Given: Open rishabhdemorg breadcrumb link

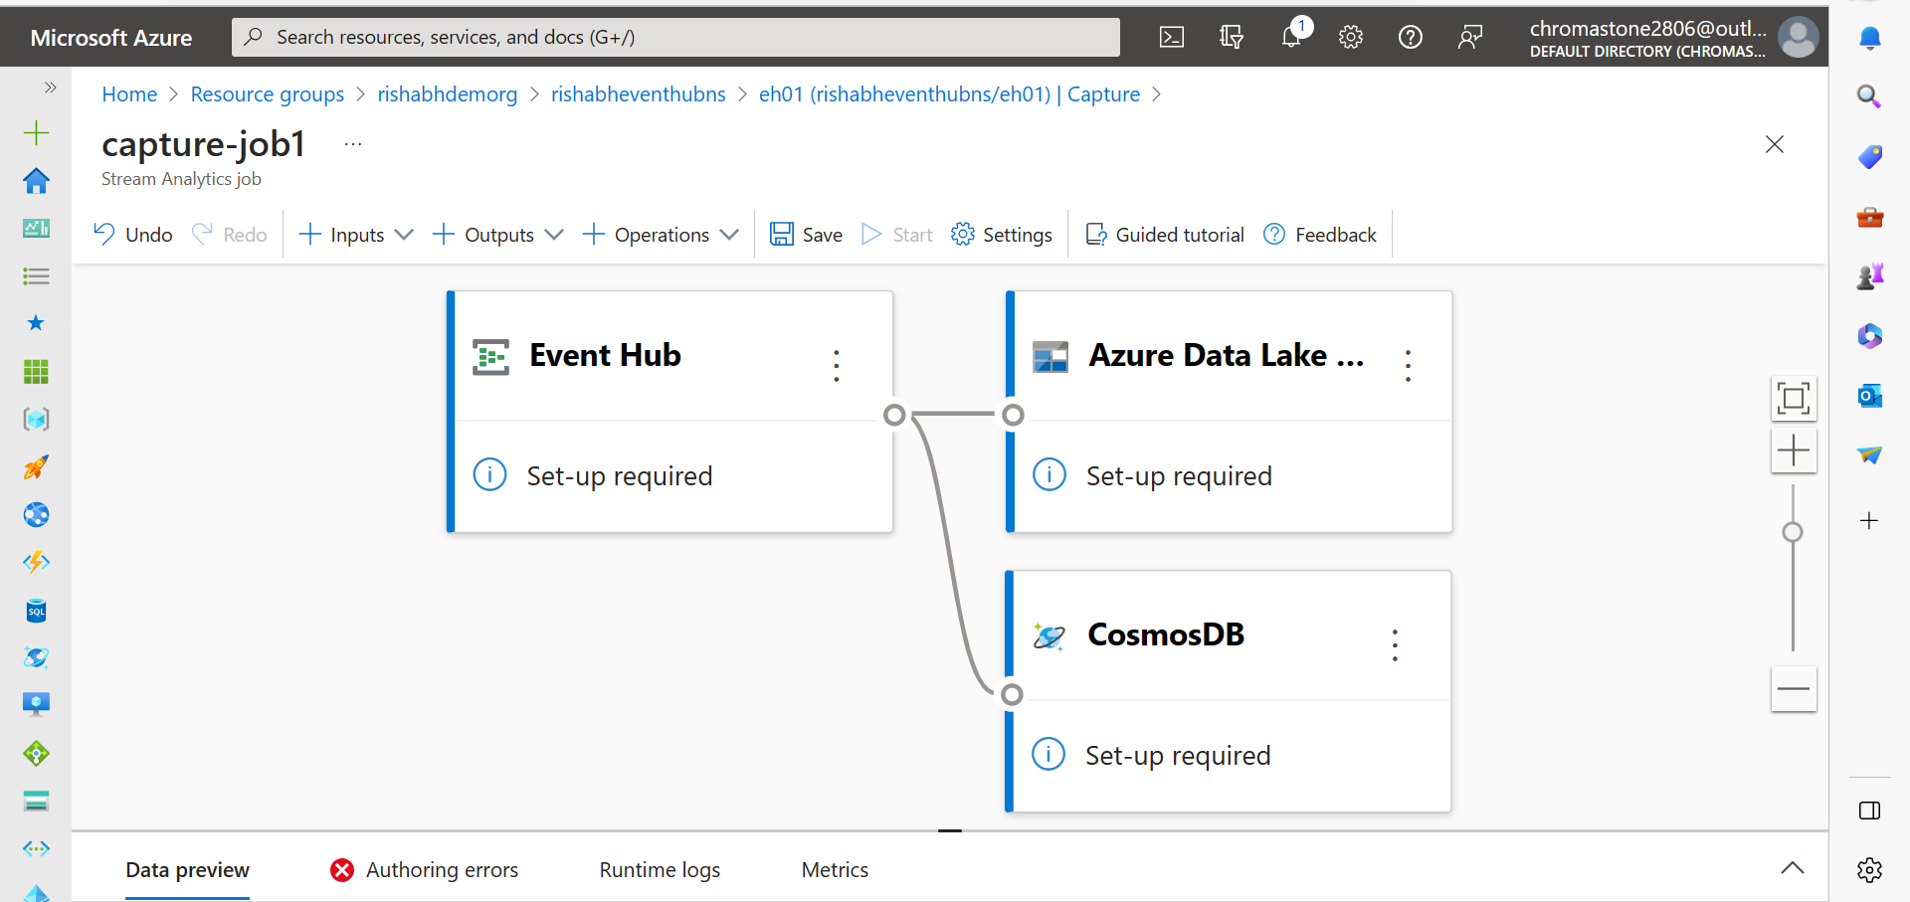Looking at the screenshot, I should pos(447,94).
